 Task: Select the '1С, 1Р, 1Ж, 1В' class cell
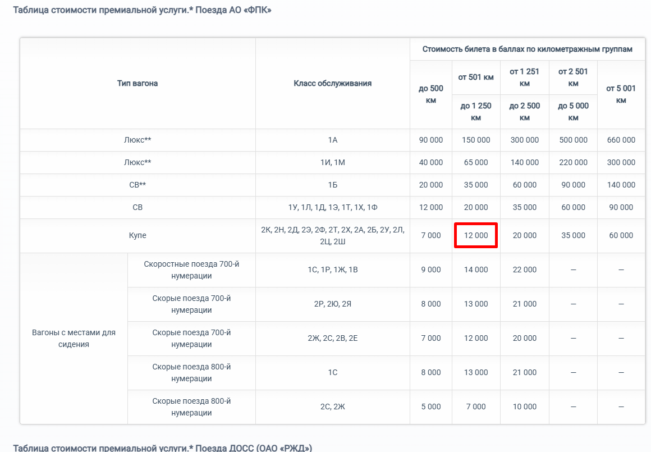(x=332, y=270)
